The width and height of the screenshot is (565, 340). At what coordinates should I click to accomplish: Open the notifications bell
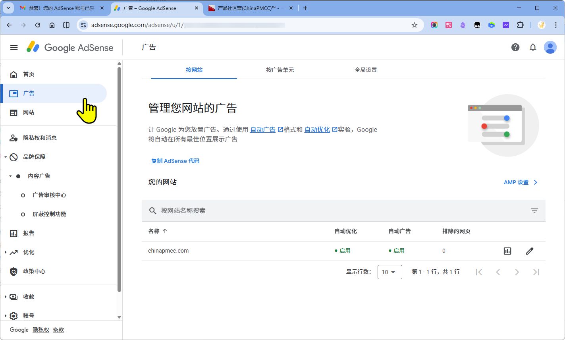[532, 47]
